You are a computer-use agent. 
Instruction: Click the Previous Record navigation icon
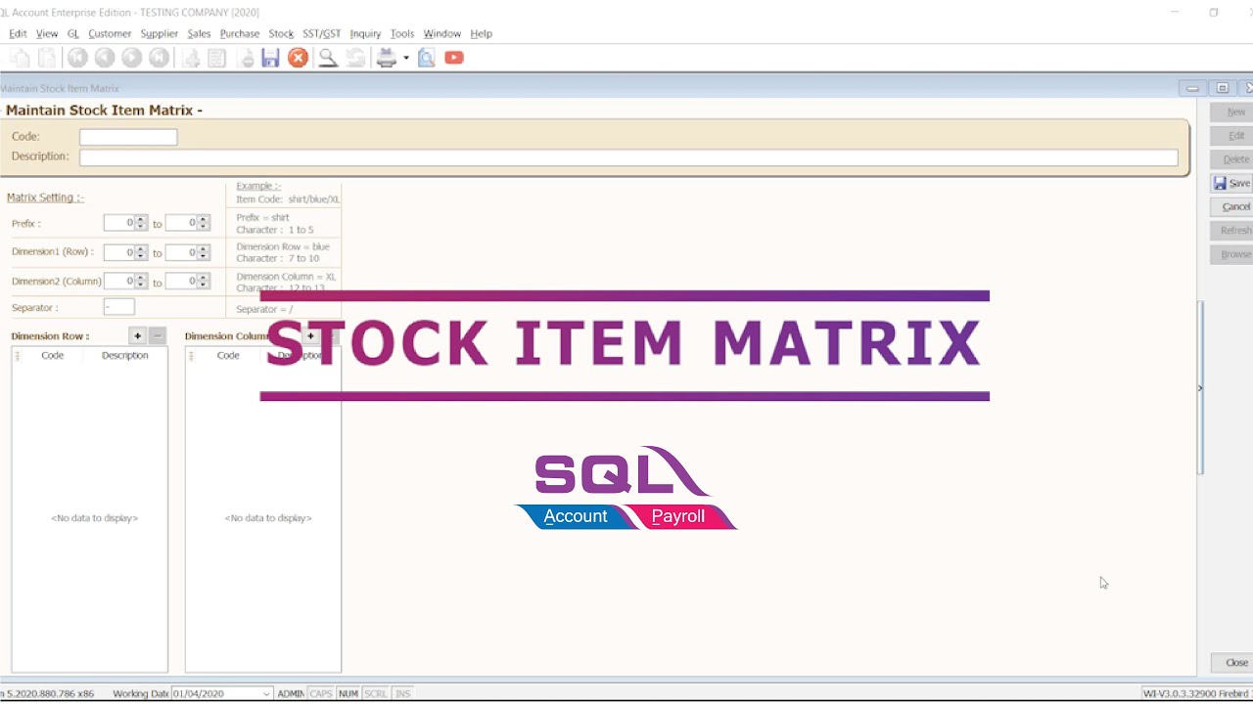point(104,58)
